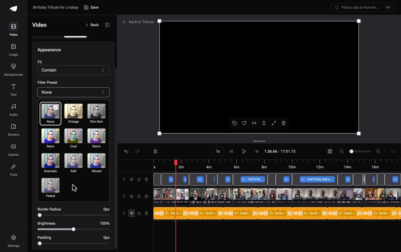Click the Back to Tribute link
Viewport: 401px width, 252px height.
(x=138, y=22)
